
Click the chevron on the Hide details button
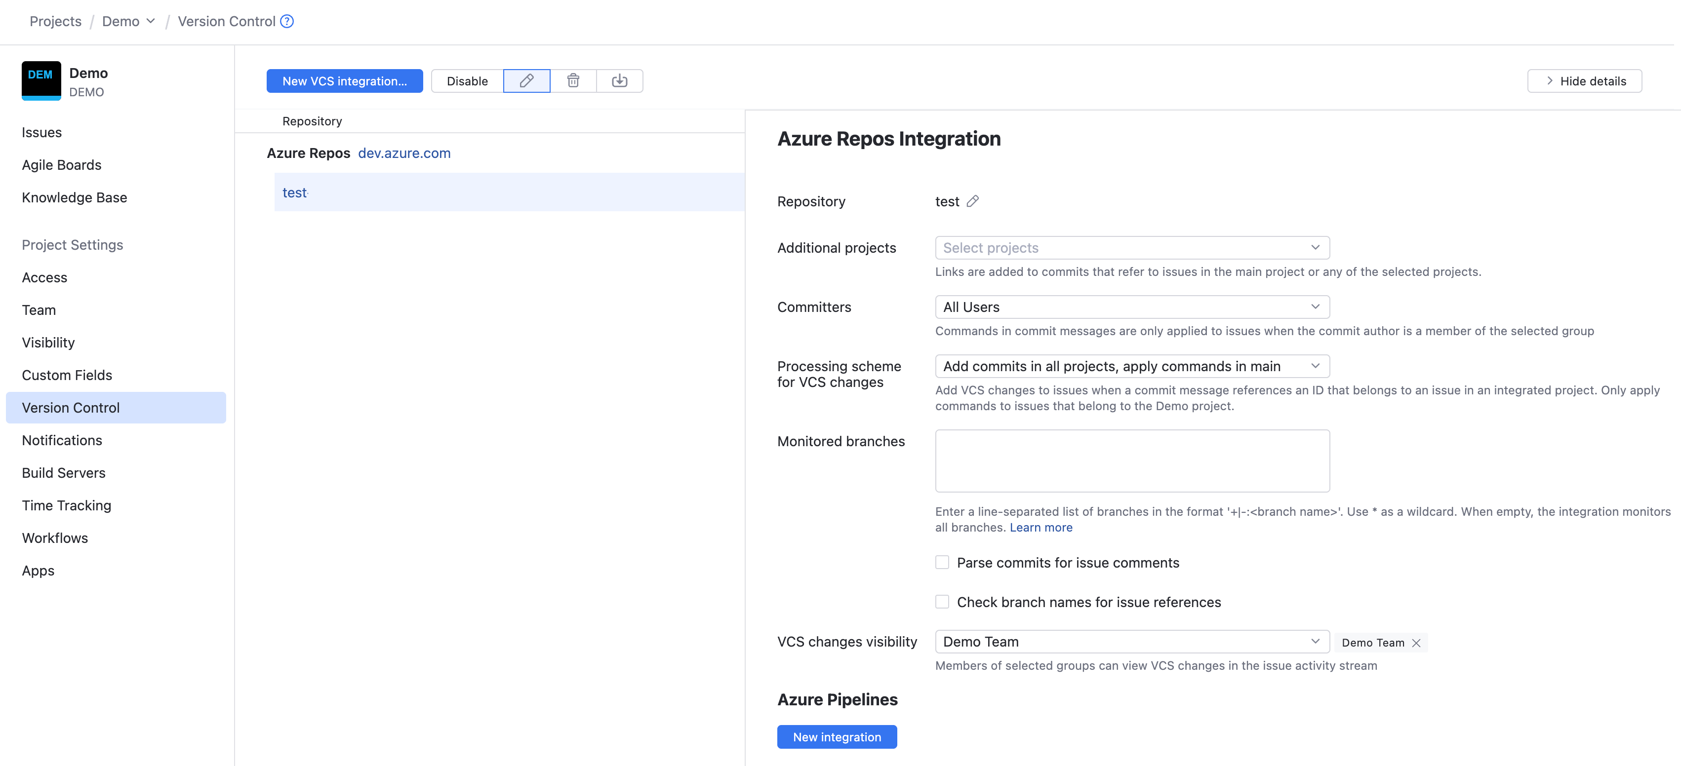point(1549,81)
